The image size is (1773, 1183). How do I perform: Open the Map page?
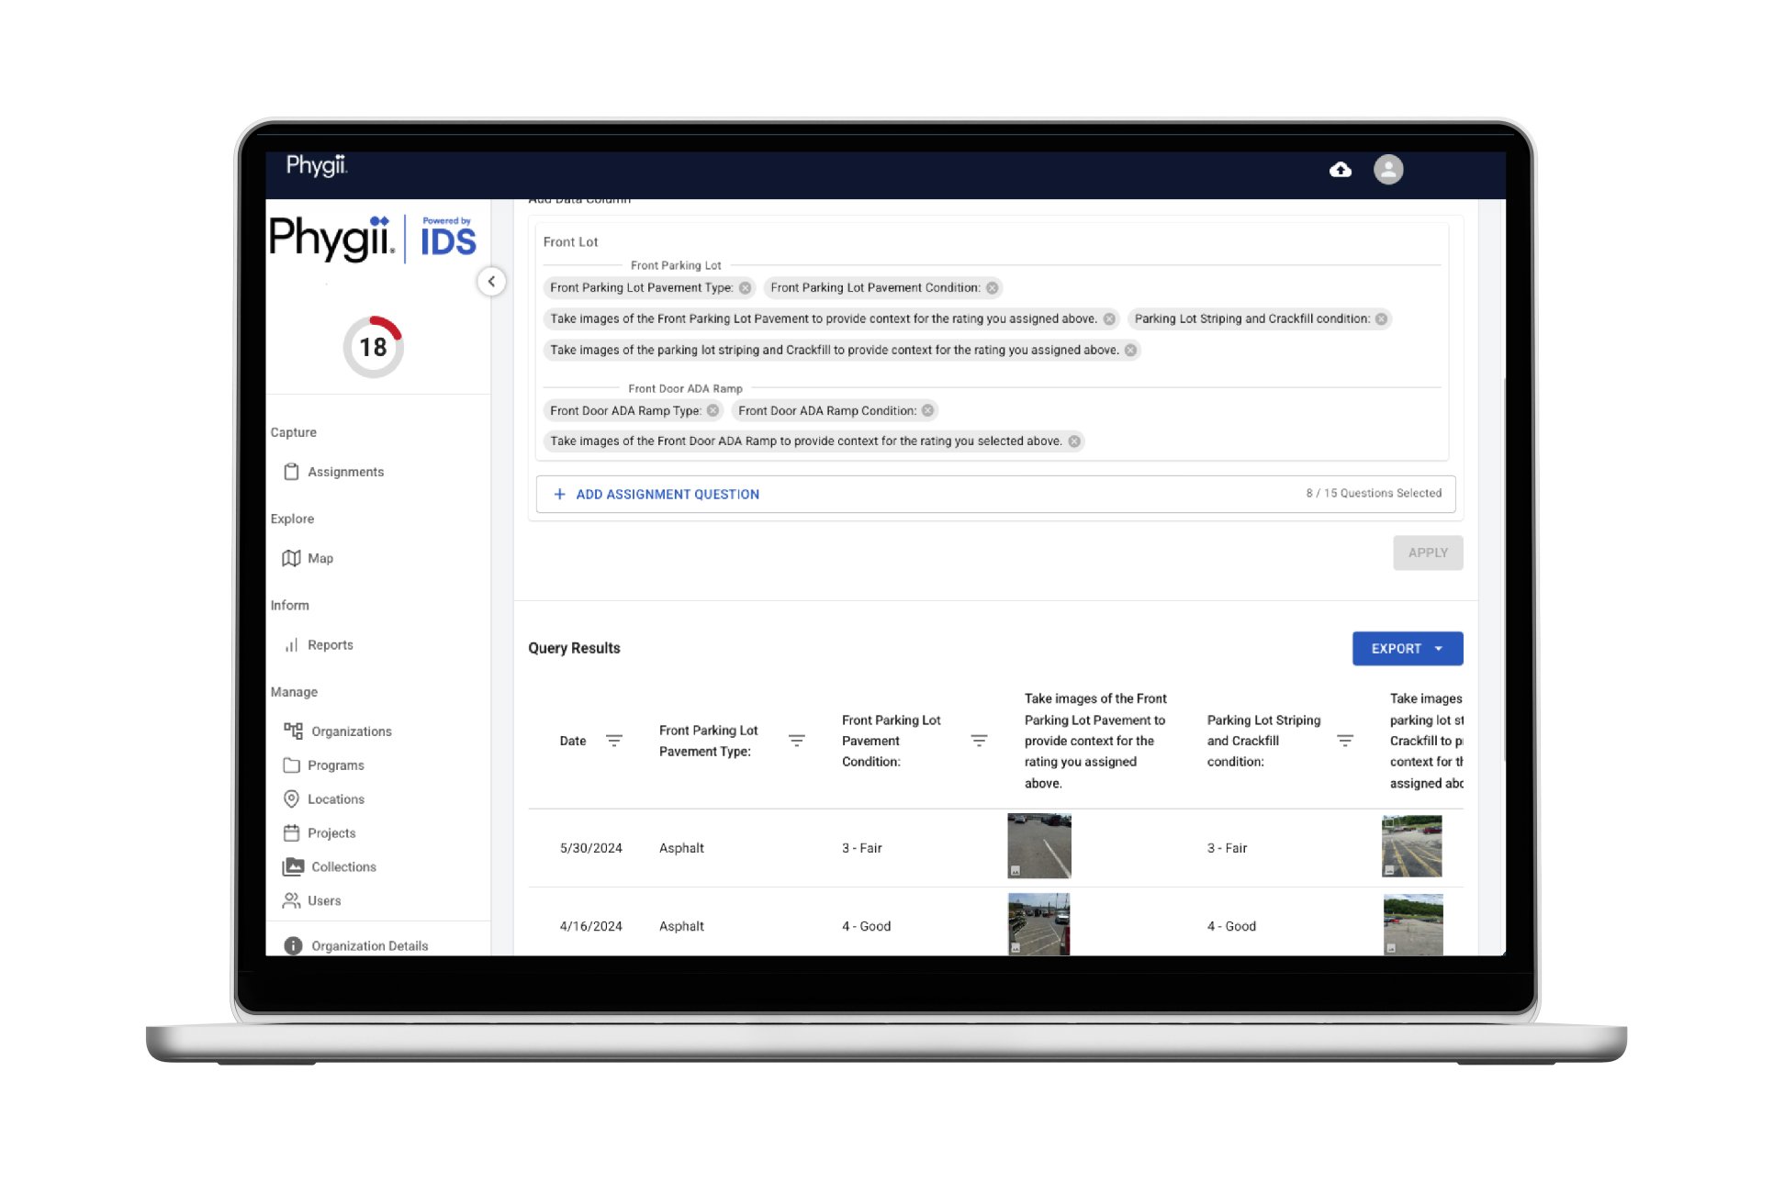pyautogui.click(x=320, y=558)
